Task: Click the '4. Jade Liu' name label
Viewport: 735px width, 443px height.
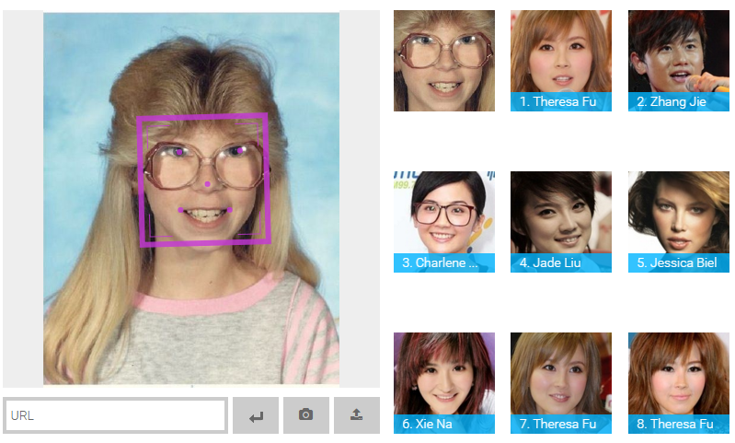Action: coord(560,262)
